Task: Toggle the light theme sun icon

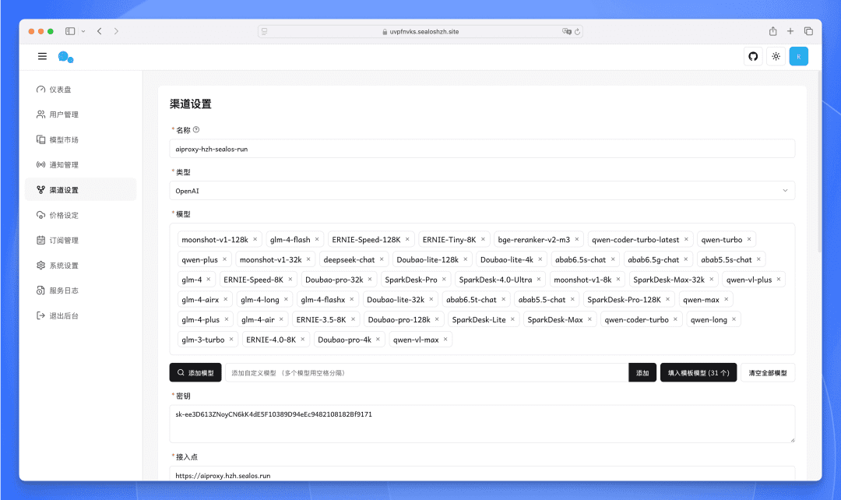Action: tap(776, 56)
